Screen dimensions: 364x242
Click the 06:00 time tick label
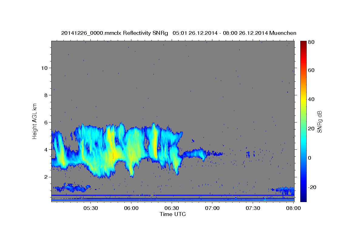131,208
